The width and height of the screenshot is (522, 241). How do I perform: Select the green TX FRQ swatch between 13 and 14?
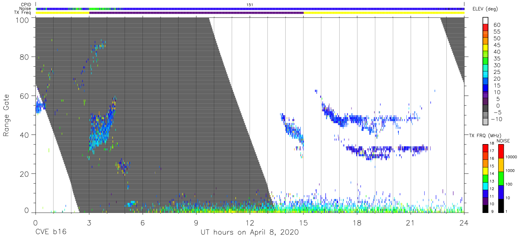pyautogui.click(x=485, y=178)
